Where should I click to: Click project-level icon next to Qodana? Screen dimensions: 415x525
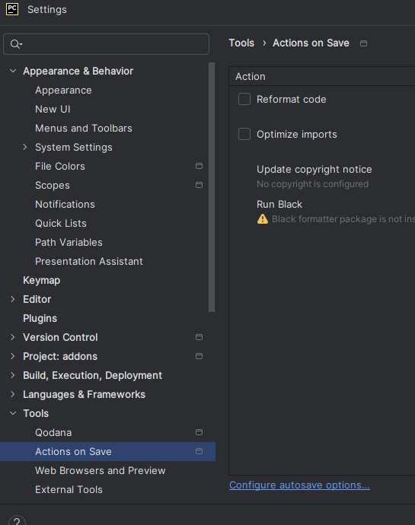(x=199, y=432)
